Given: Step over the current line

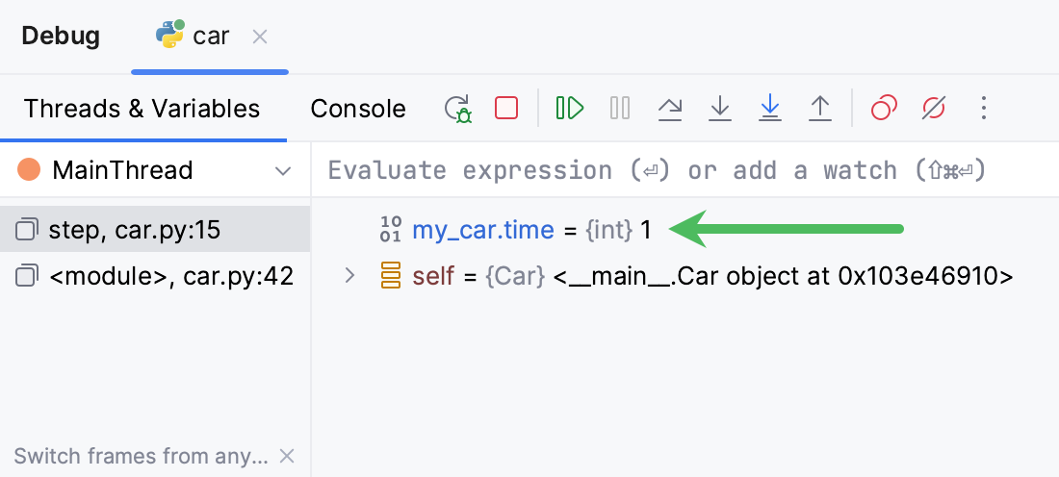Looking at the screenshot, I should click(670, 108).
